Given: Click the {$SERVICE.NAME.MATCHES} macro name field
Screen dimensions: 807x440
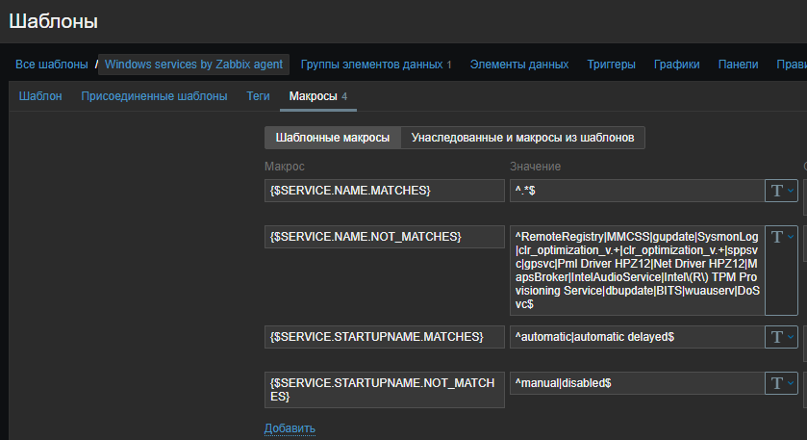Looking at the screenshot, I should click(x=383, y=191).
